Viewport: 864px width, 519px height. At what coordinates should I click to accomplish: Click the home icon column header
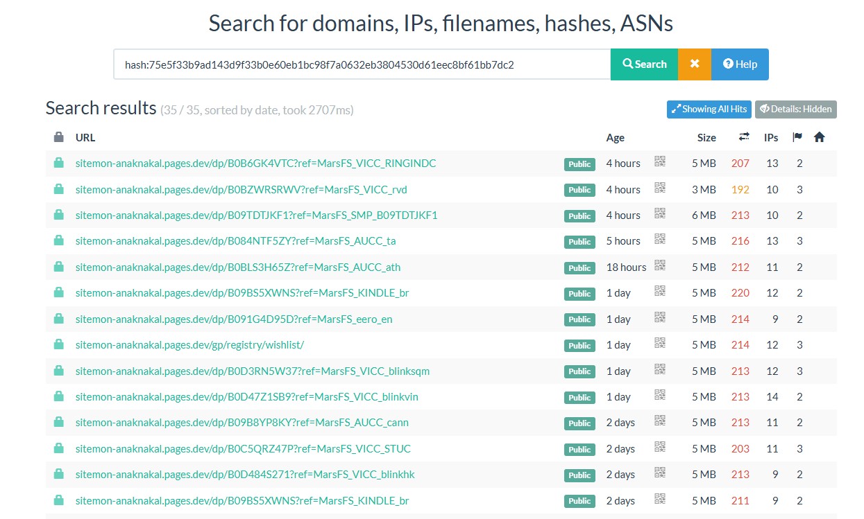819,137
